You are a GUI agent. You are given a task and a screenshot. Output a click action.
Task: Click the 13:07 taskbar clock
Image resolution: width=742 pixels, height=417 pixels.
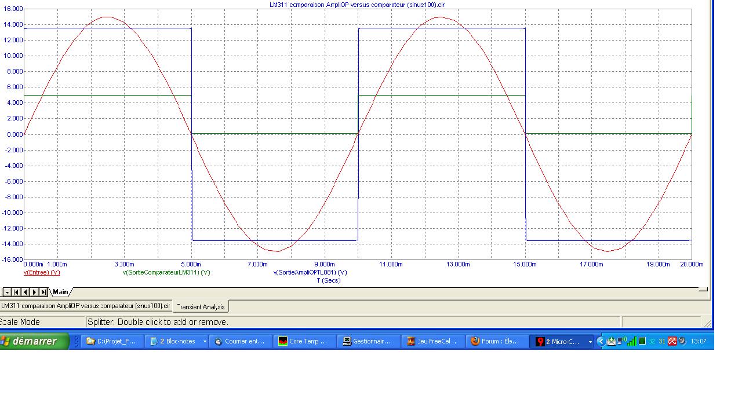click(699, 341)
